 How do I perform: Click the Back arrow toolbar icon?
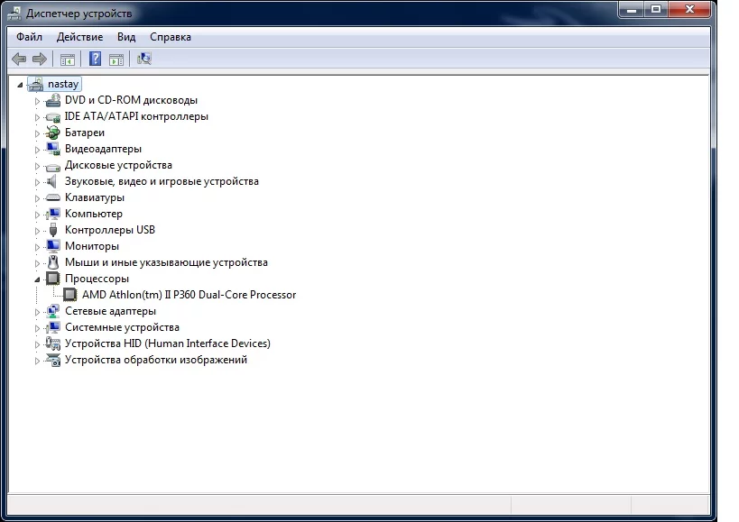click(19, 59)
